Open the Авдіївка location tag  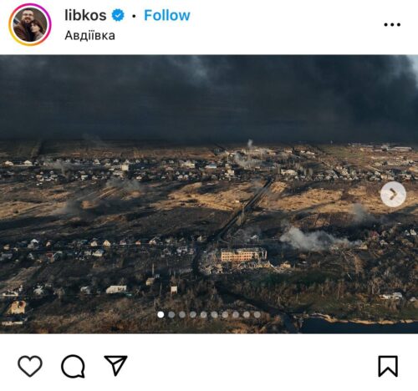tap(89, 36)
